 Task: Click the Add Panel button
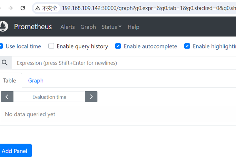point(15,151)
